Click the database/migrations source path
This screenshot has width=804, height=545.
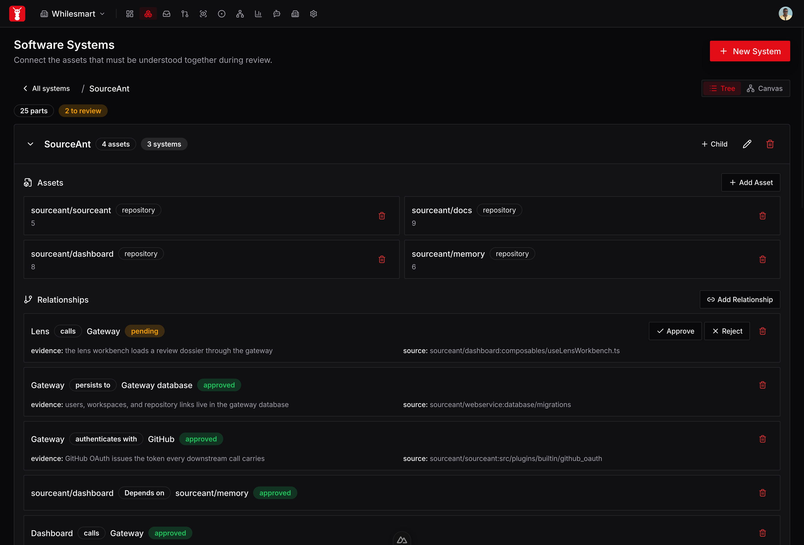point(500,404)
